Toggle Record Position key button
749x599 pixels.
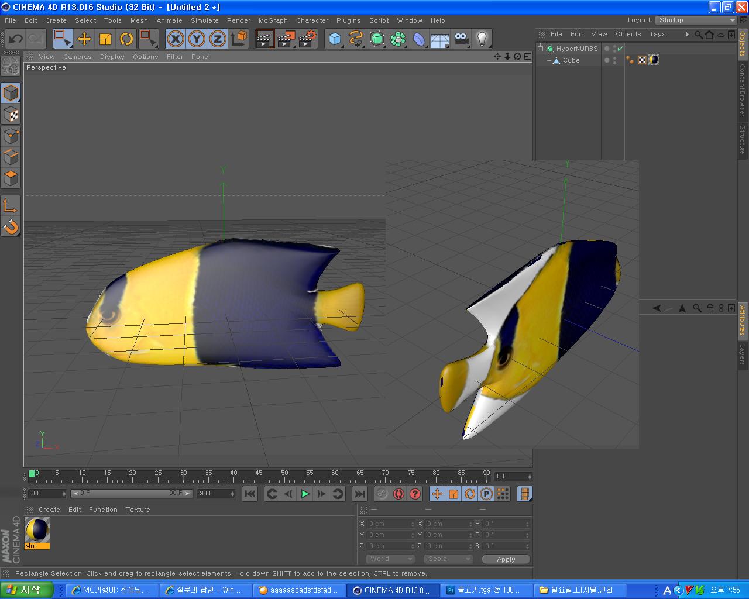click(x=437, y=494)
